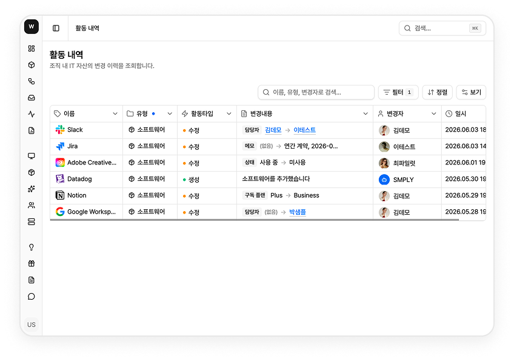Click the SMPLY bot avatar
This screenshot has height=361, width=514.
pyautogui.click(x=384, y=180)
